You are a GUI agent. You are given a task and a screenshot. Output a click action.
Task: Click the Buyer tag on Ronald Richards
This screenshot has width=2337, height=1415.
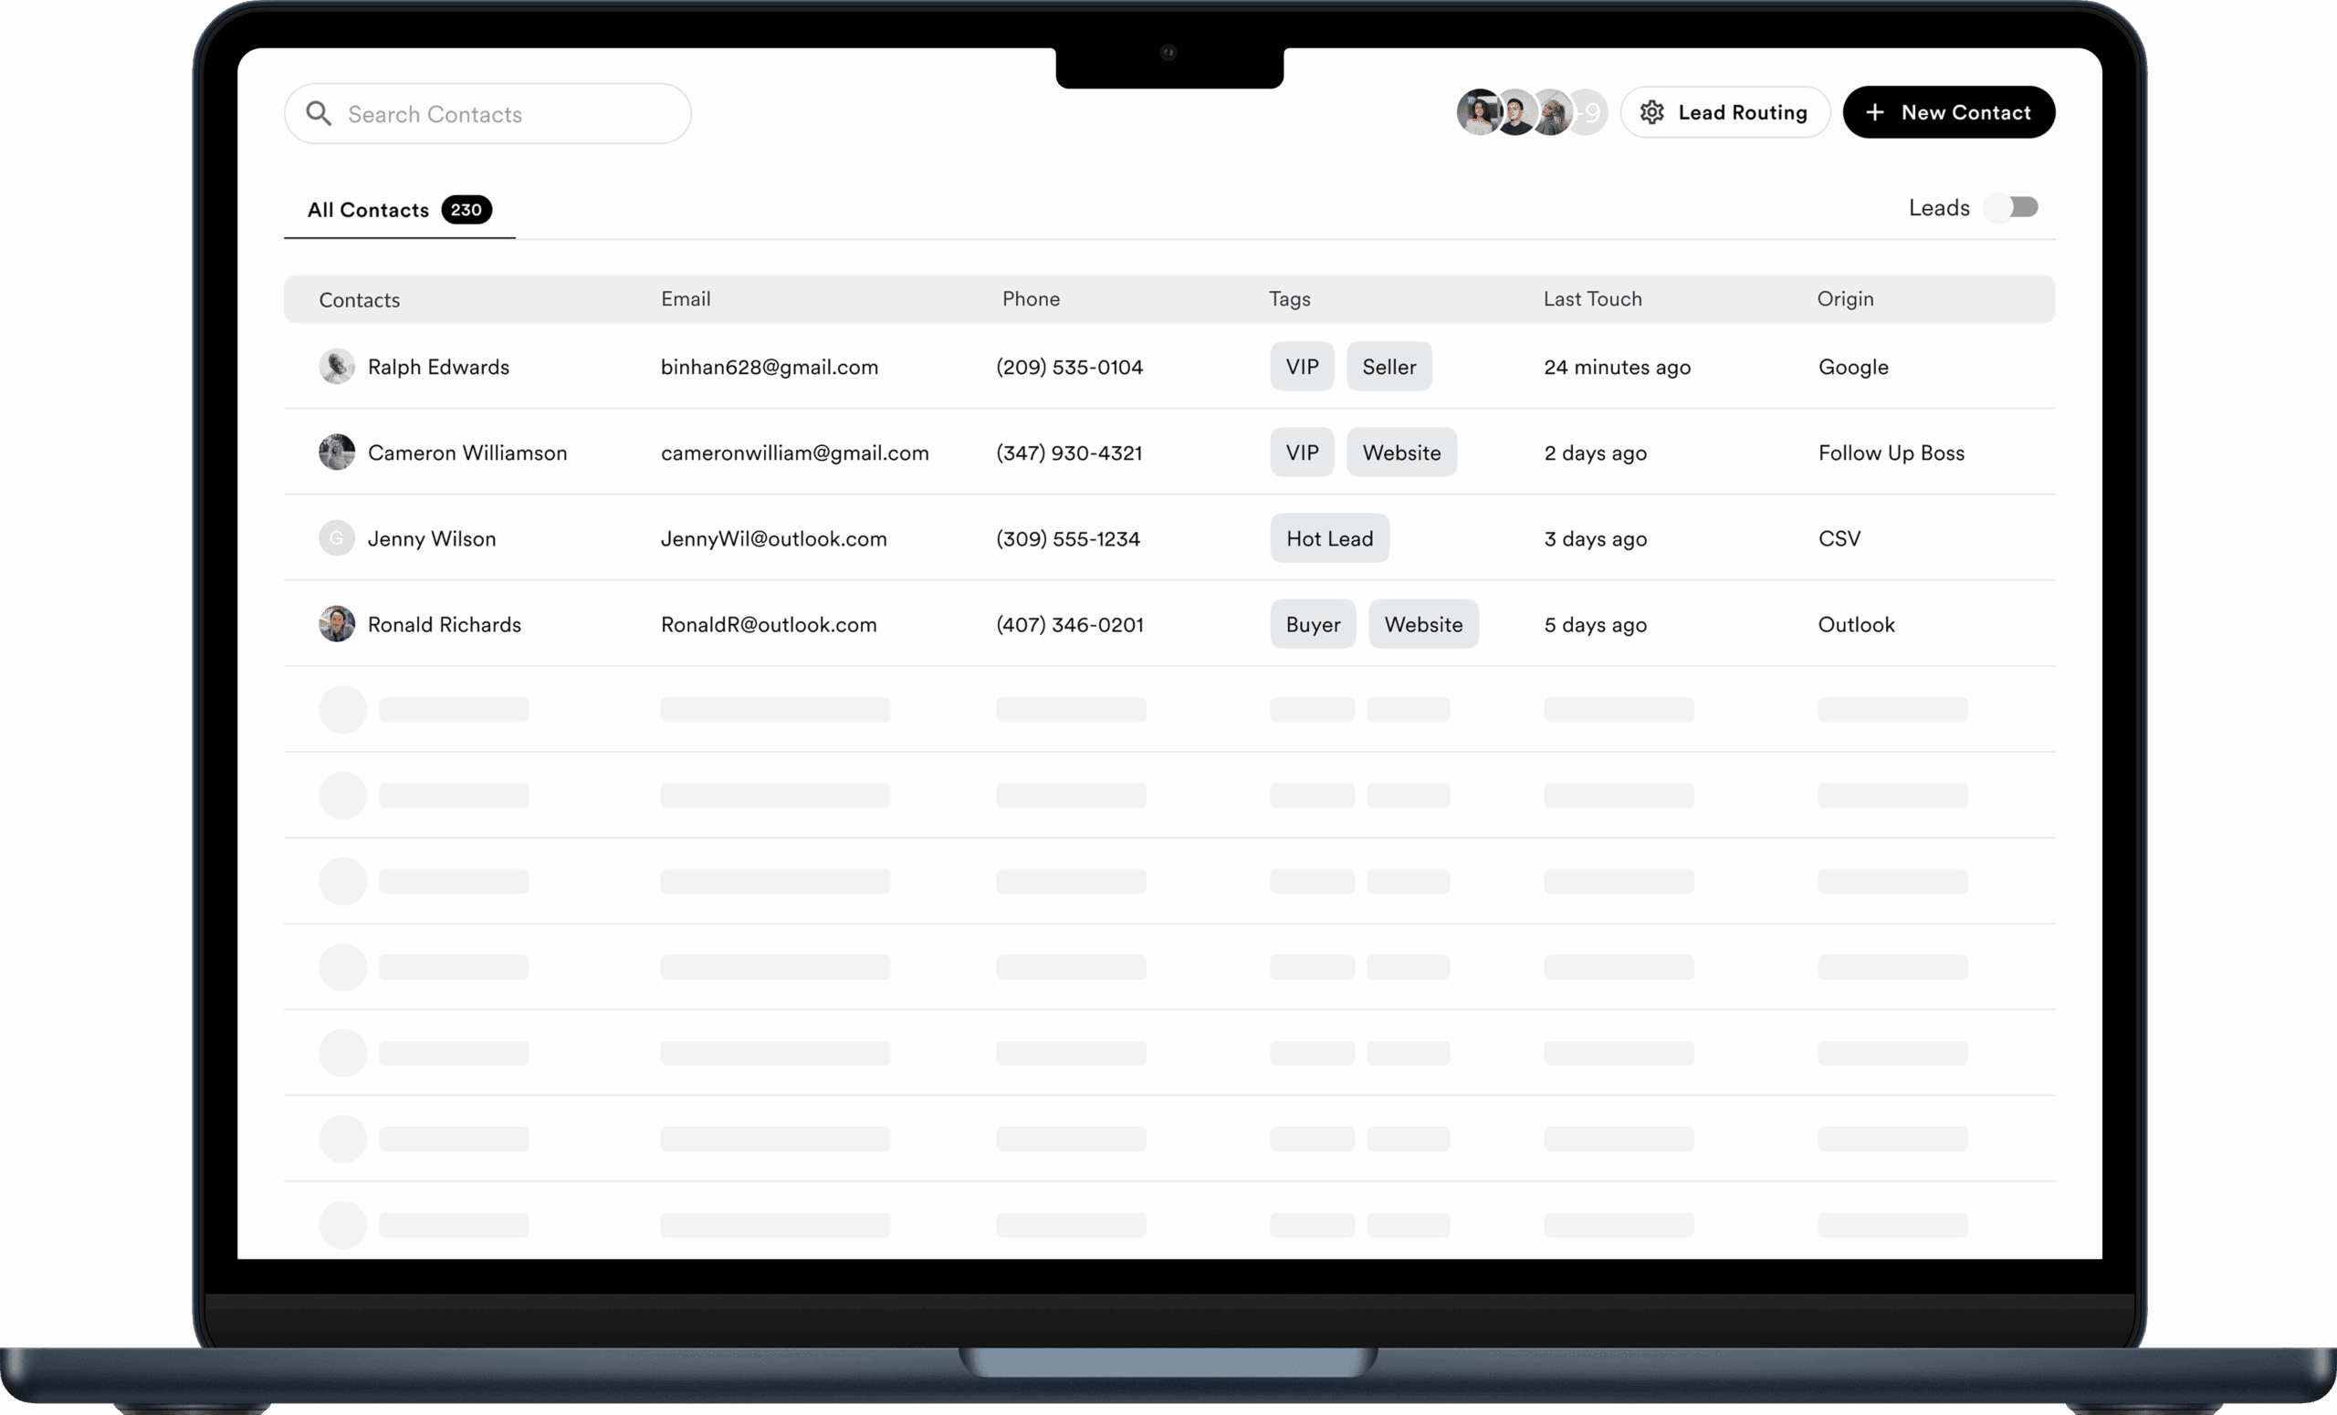[1312, 624]
